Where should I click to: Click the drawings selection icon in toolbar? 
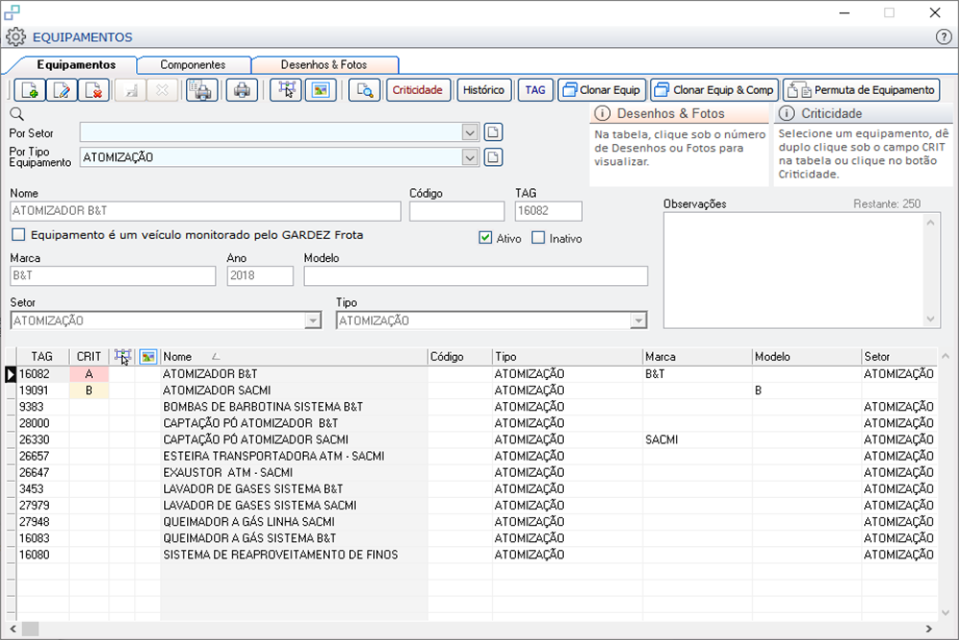(x=286, y=90)
